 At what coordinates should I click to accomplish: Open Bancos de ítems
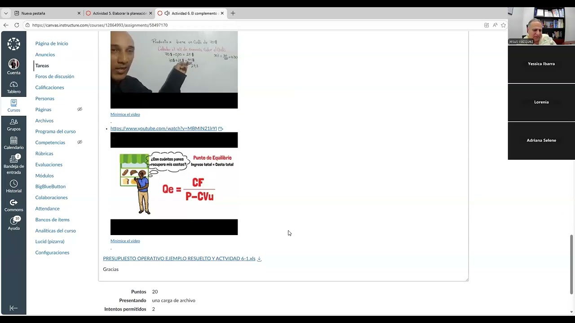click(x=53, y=220)
